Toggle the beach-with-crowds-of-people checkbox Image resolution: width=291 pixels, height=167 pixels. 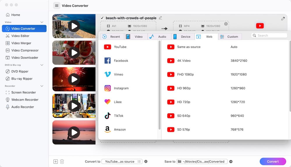[x=102, y=18]
